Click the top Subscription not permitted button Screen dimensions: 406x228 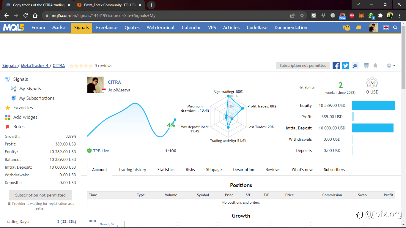[303, 66]
